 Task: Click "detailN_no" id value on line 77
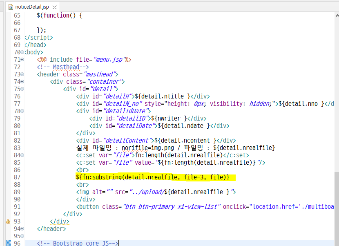click(123, 104)
